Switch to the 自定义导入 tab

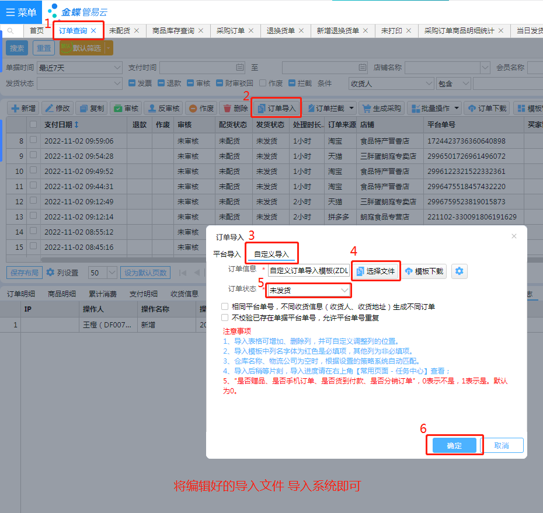point(271,254)
